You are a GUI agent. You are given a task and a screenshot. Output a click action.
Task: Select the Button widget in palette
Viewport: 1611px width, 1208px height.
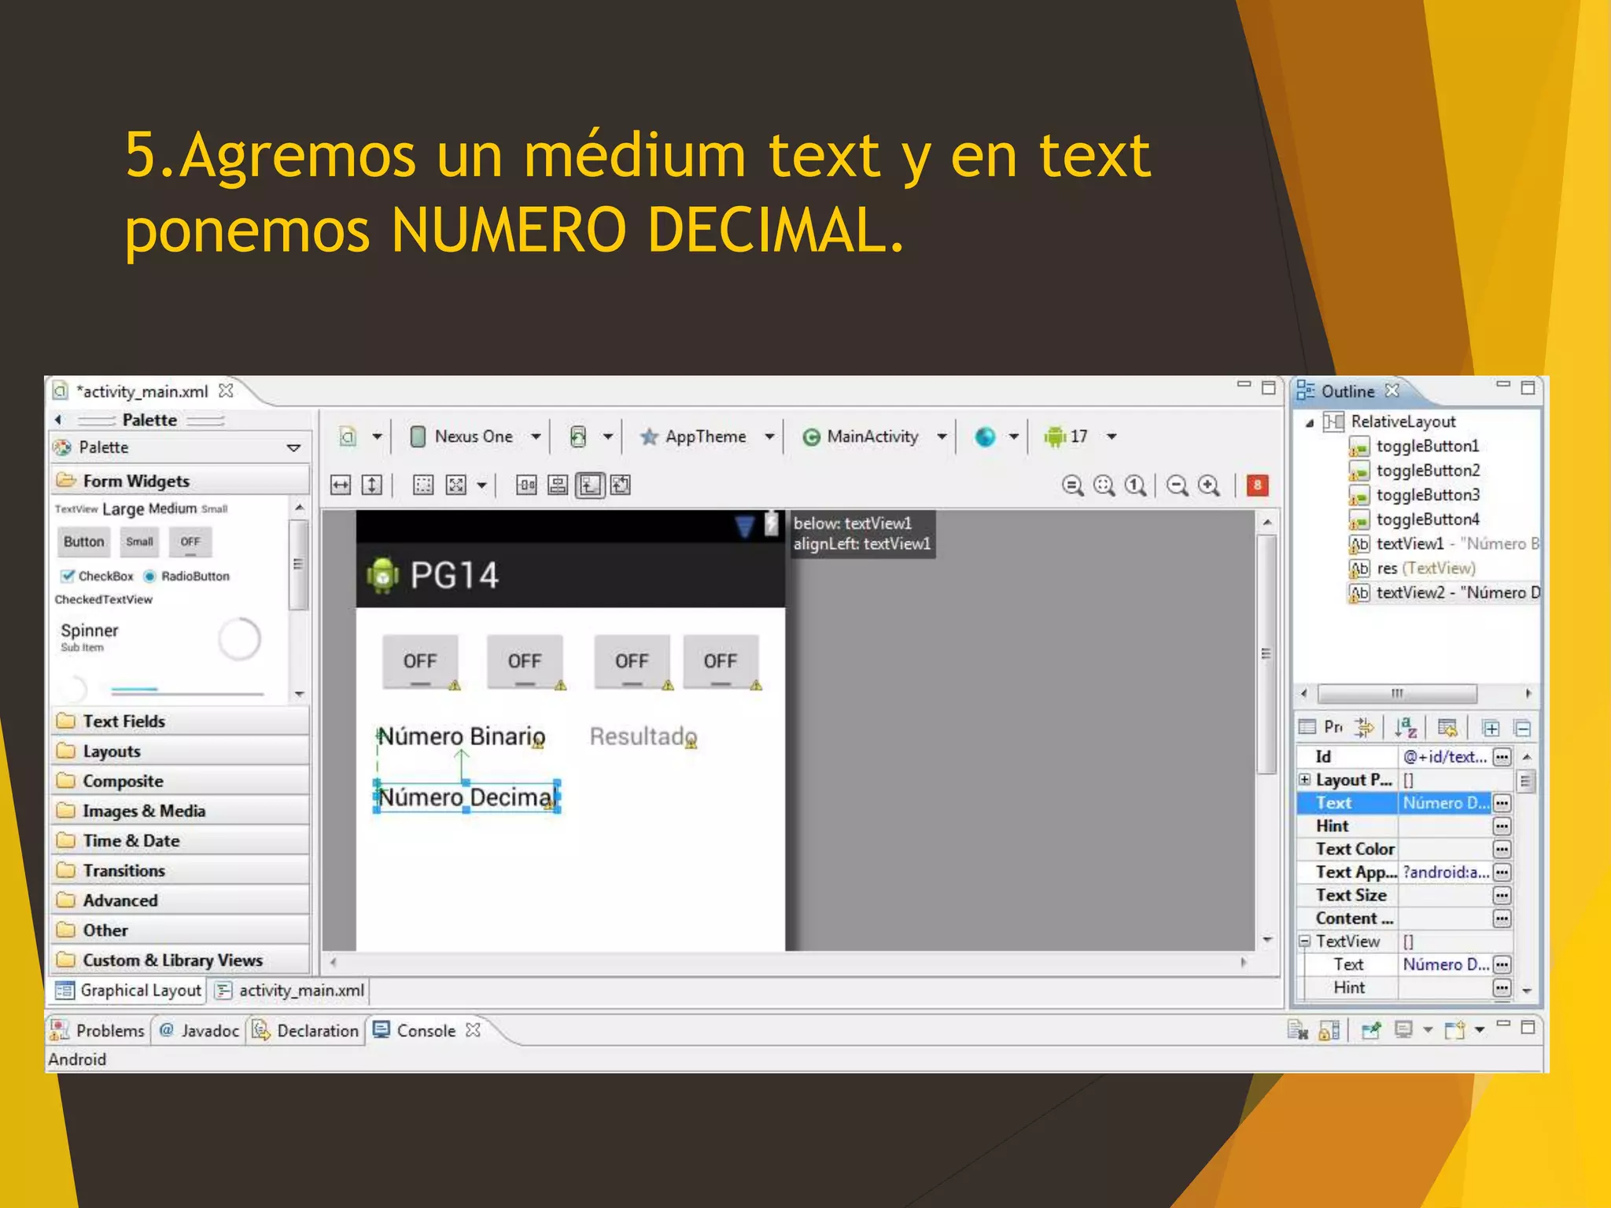pyautogui.click(x=83, y=542)
